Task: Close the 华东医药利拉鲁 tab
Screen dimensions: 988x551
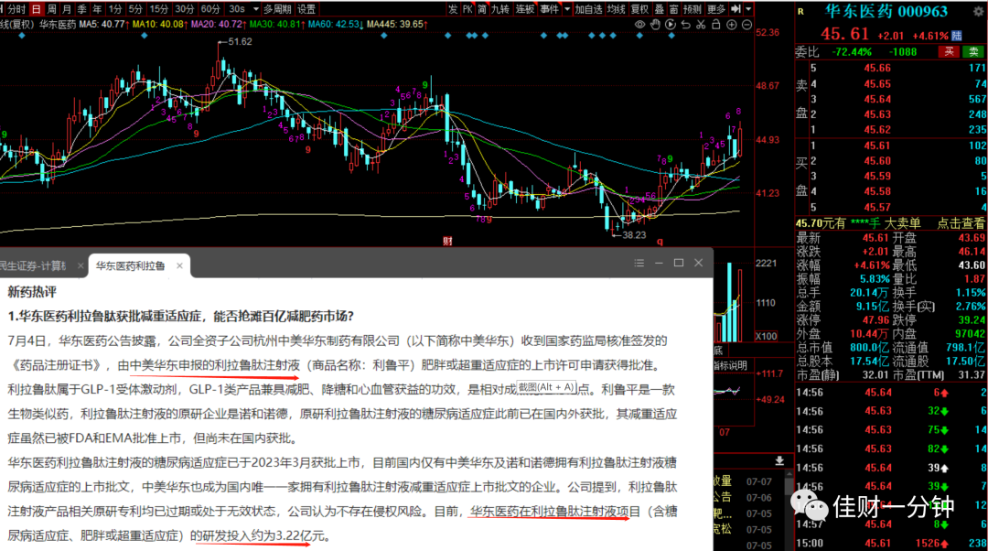Action: click(x=179, y=266)
